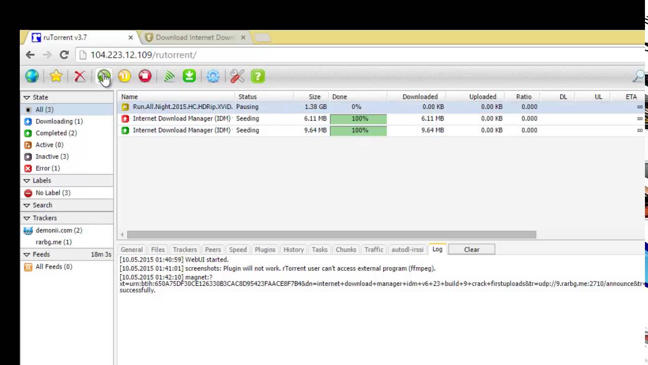The width and height of the screenshot is (648, 365).
Task: Open the Traffic tab
Action: click(x=374, y=249)
